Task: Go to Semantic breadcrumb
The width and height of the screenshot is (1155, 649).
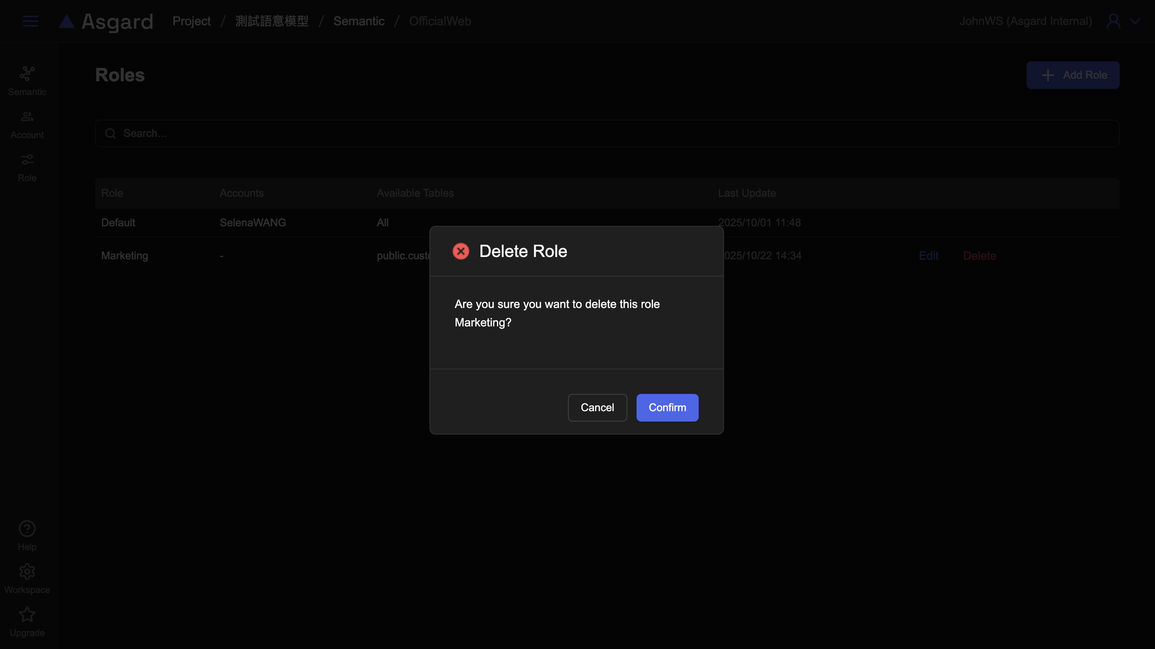Action: (x=359, y=21)
